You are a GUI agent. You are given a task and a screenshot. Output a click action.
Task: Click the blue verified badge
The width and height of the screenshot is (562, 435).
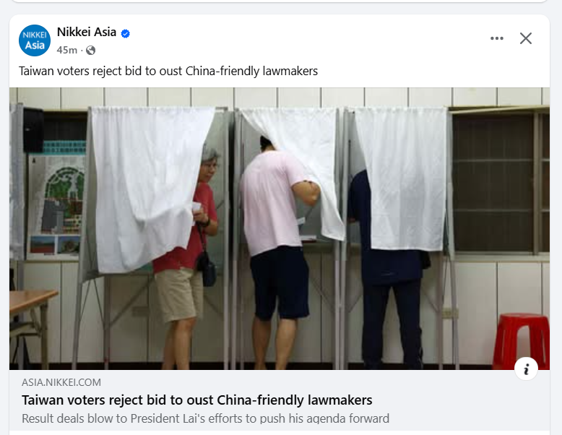click(x=126, y=33)
